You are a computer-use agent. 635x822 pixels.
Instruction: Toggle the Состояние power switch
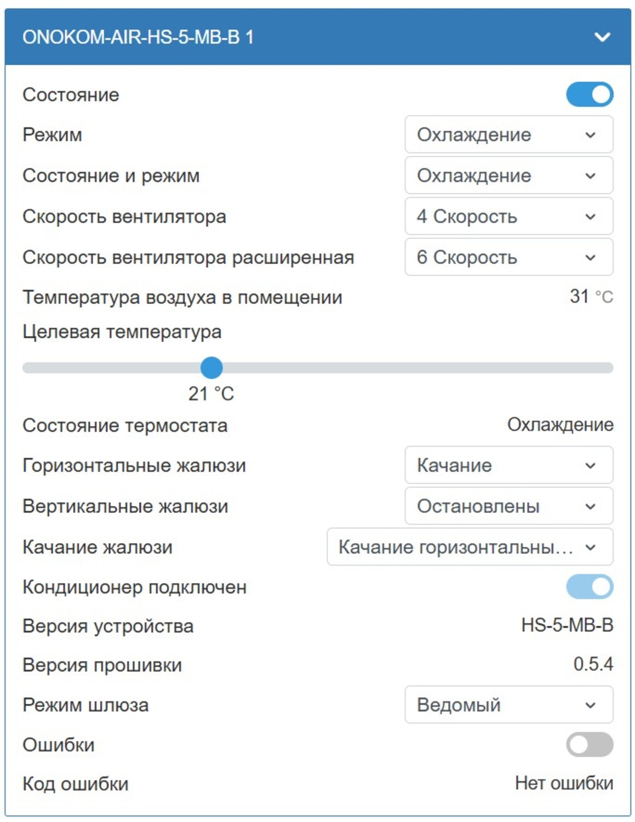pos(589,94)
